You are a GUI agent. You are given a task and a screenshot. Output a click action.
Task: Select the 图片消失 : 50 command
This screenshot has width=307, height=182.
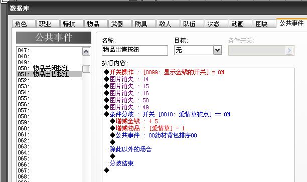[x=126, y=100]
